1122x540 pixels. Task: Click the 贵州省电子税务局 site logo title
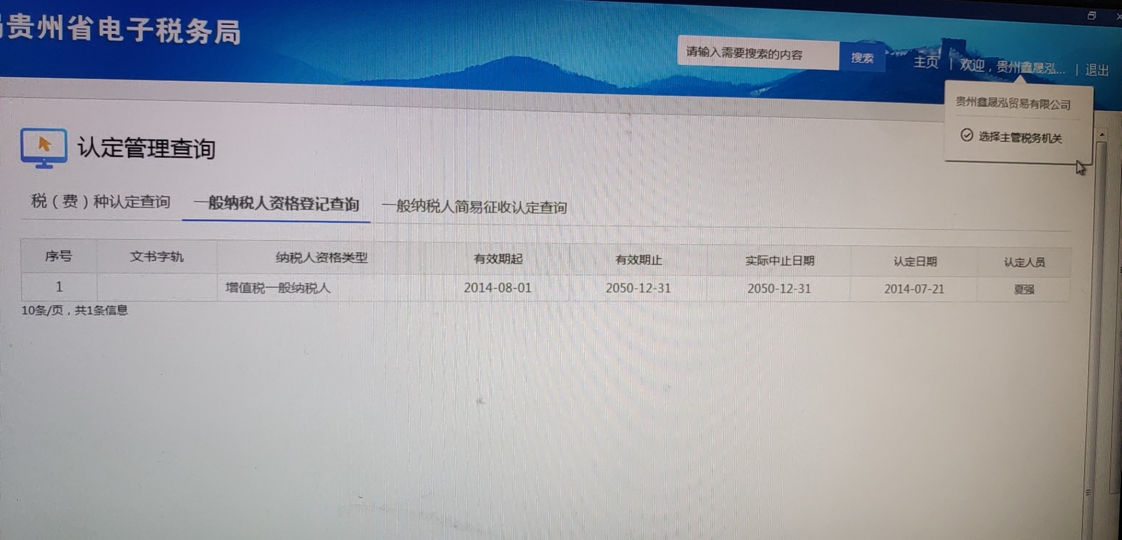coord(124,29)
